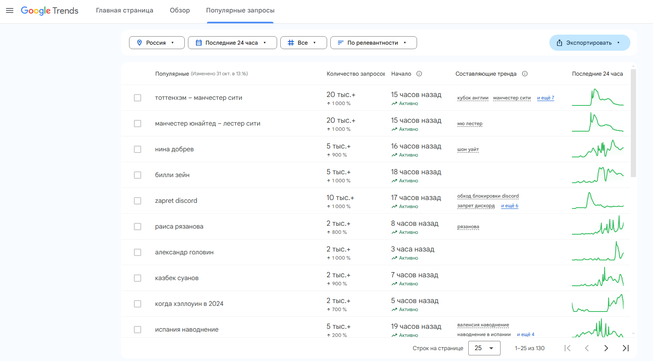Select the Популярные запросы tab

pyautogui.click(x=240, y=10)
